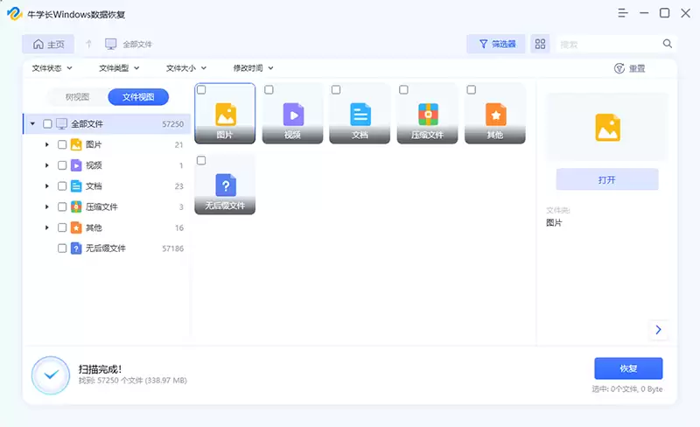Open the 无后缀文件 question-mark tile
700x427 pixels.
[225, 184]
